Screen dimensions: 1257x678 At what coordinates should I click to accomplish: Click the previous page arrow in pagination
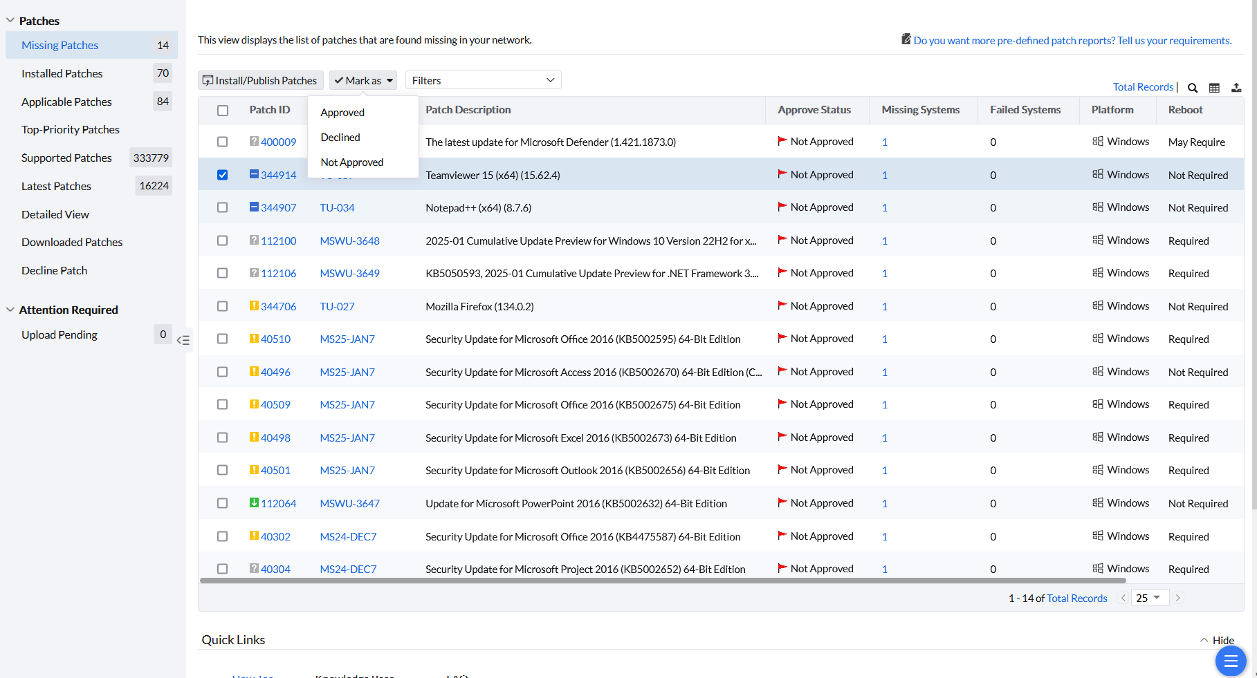1123,598
